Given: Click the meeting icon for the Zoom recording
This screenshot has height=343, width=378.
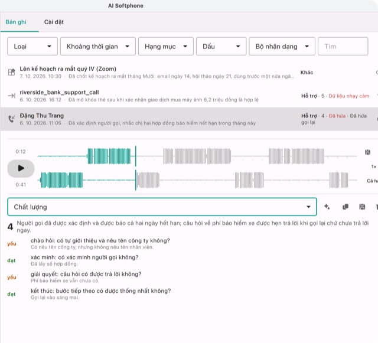Looking at the screenshot, I should point(11,72).
